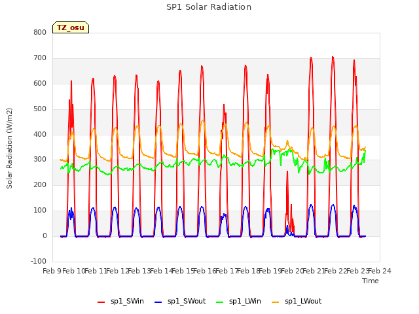Click the 600 y-axis tick label
The width and height of the screenshot is (419, 314).
pyautogui.click(x=40, y=83)
